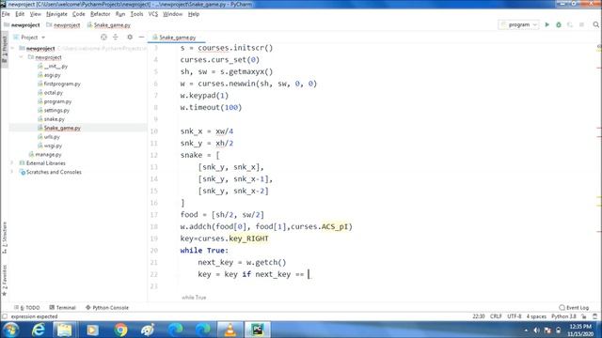Open the Favorites side tool tab
Viewport: 602px width, 338px height.
point(4,280)
